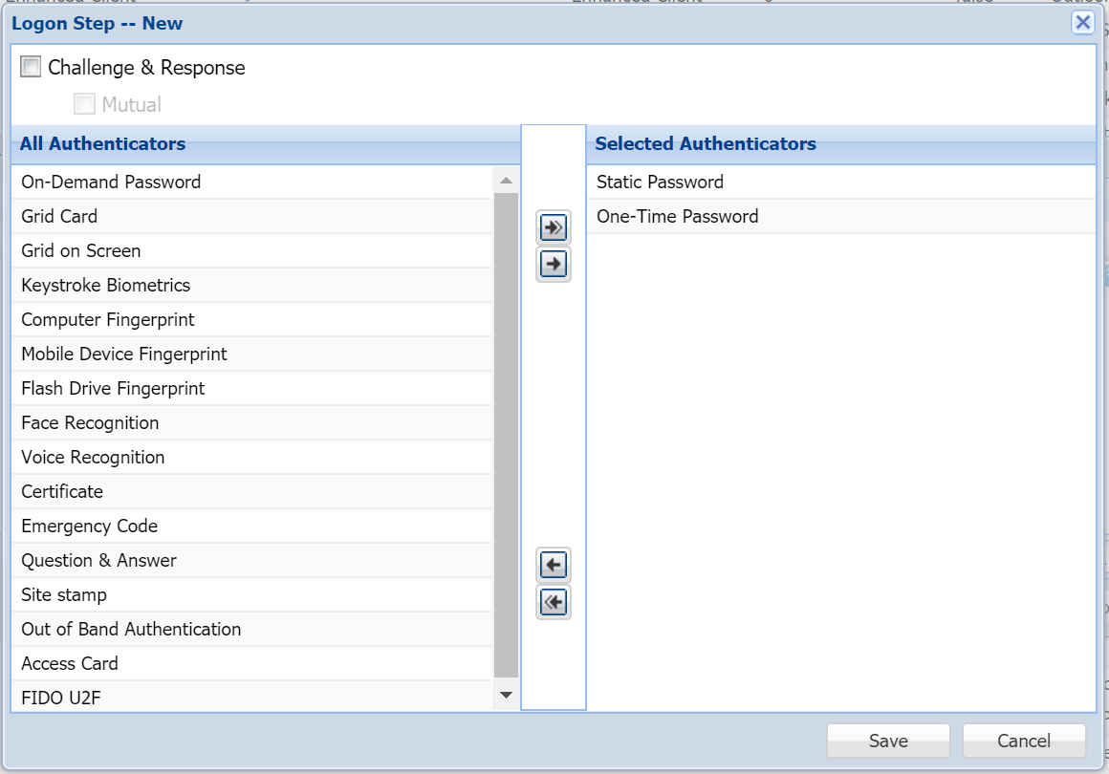Select FIDO U2F authenticator

coord(60,698)
